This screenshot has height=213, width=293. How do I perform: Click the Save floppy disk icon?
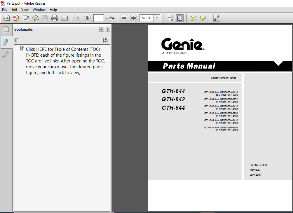click(45, 18)
